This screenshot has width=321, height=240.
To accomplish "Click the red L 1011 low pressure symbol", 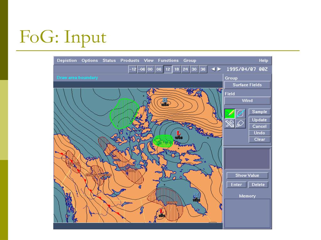I will point(161,213).
